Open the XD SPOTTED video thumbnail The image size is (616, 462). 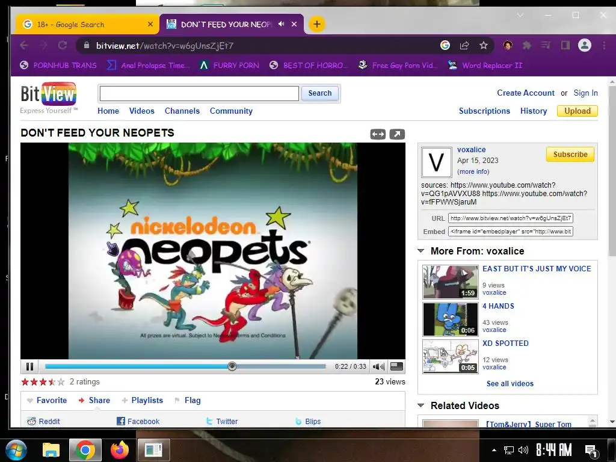pyautogui.click(x=450, y=357)
